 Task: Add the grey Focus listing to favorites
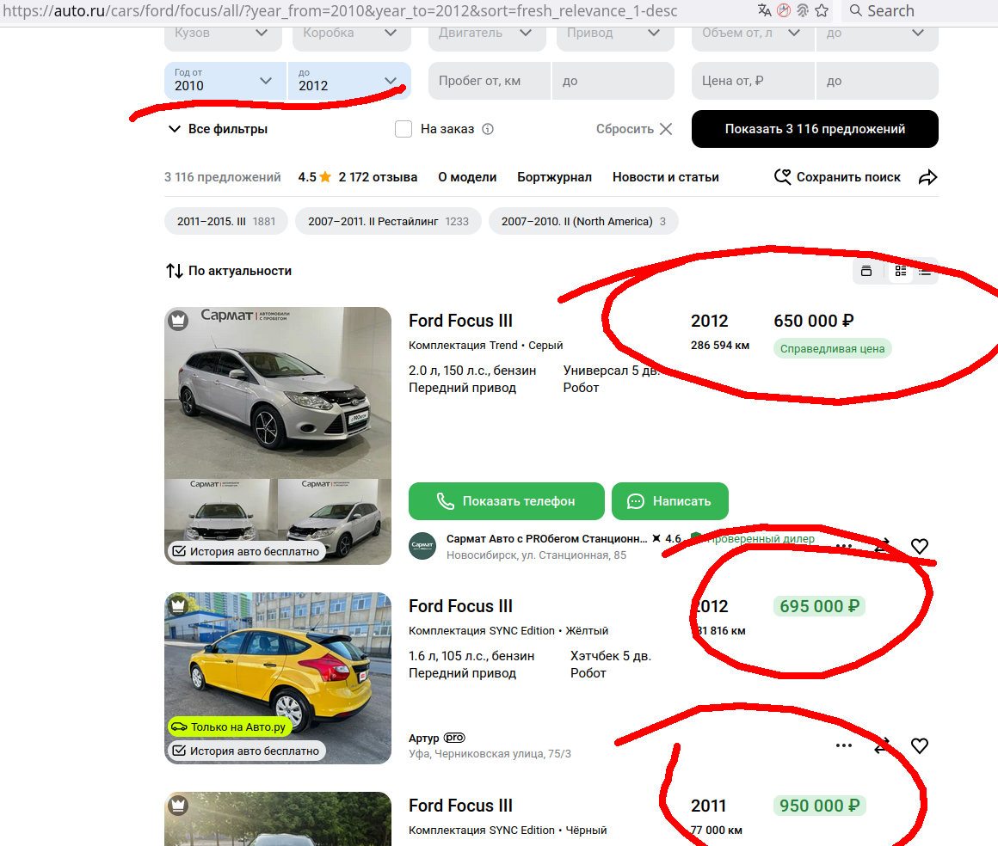click(919, 547)
